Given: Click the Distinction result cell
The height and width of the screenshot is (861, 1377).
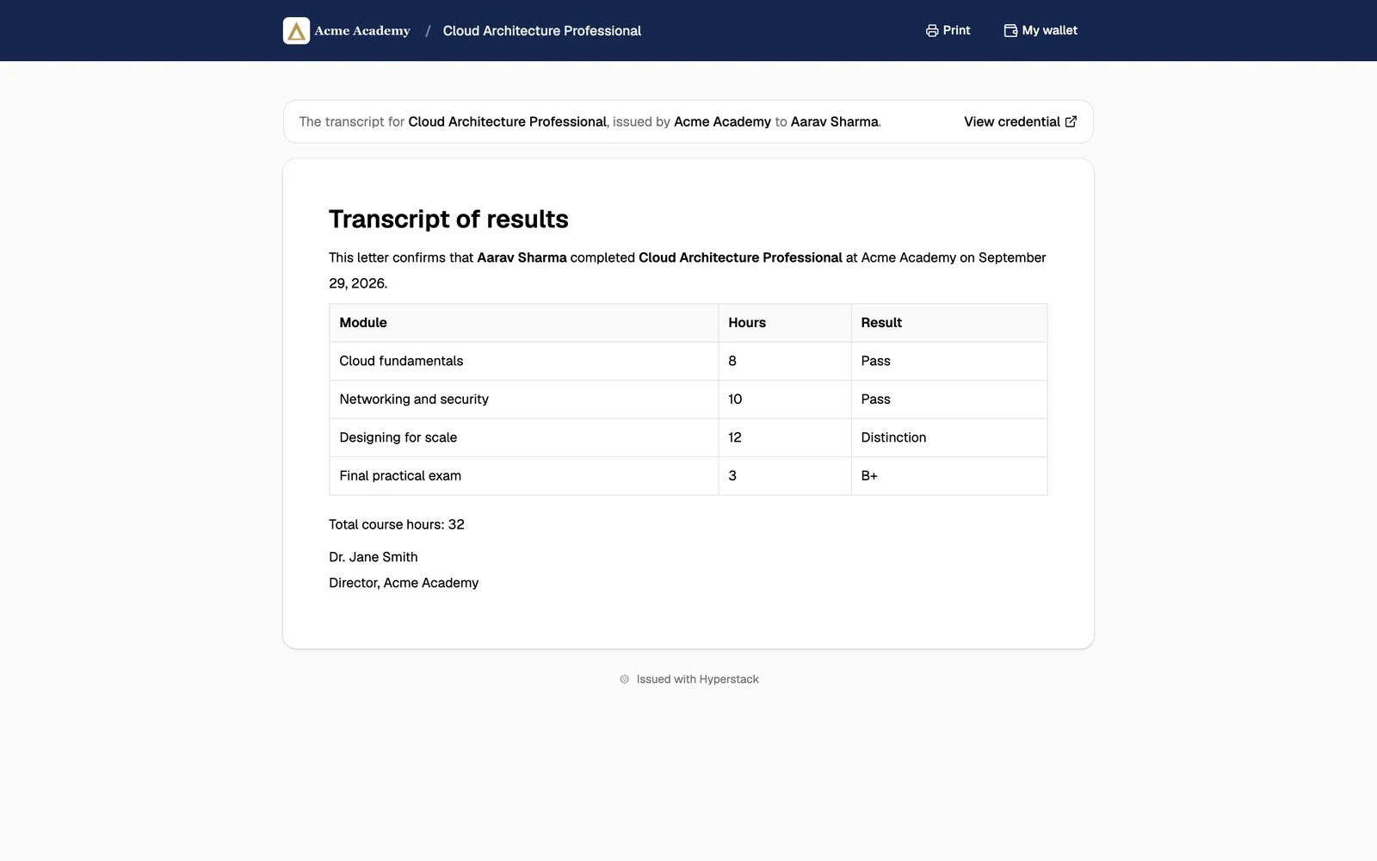Looking at the screenshot, I should pyautogui.click(x=949, y=437).
